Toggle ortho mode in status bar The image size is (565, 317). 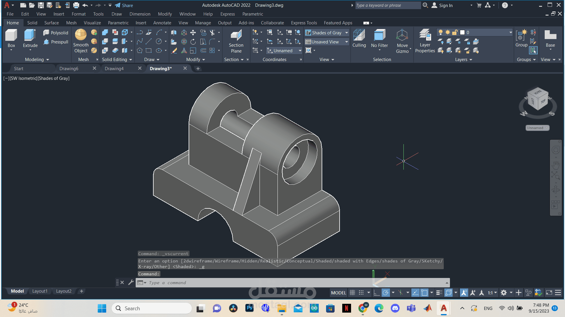click(x=376, y=293)
